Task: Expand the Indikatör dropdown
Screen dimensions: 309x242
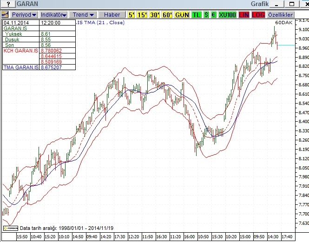Action: click(x=53, y=15)
